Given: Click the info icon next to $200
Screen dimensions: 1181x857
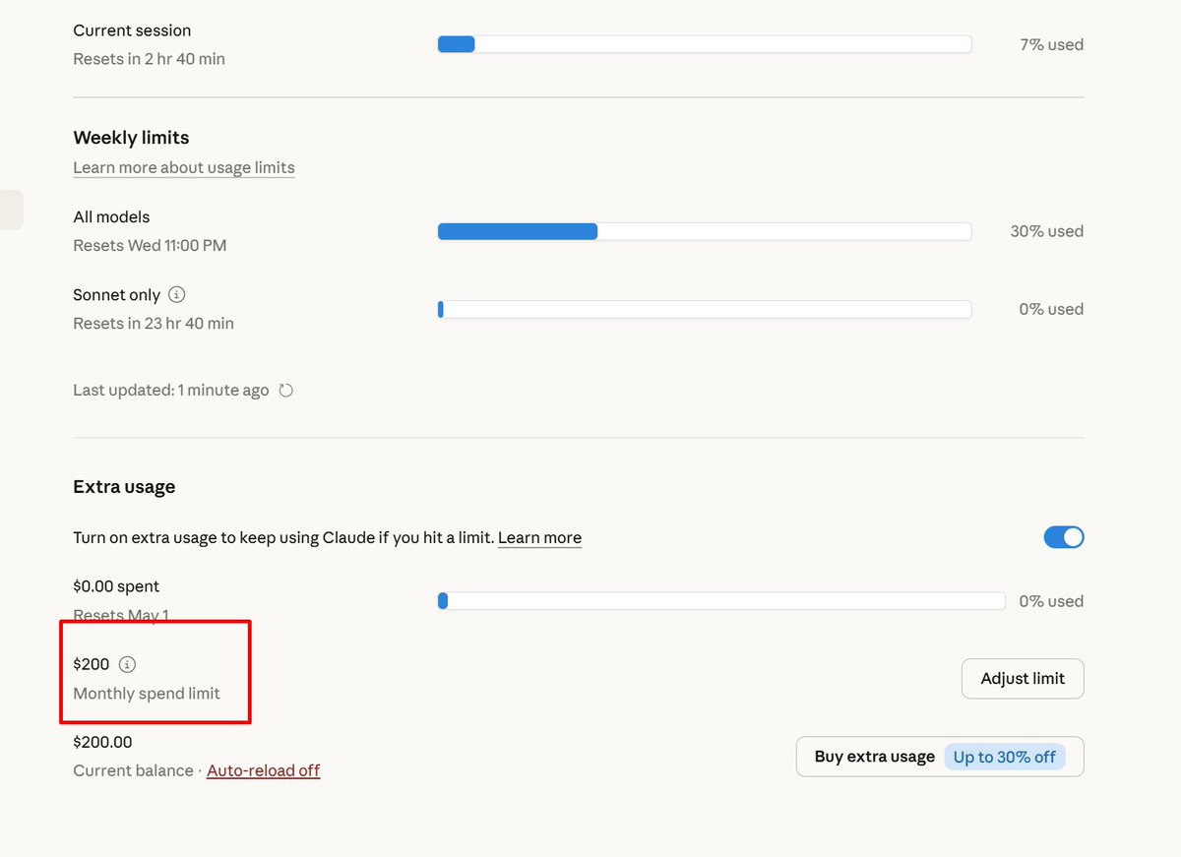Looking at the screenshot, I should (127, 664).
